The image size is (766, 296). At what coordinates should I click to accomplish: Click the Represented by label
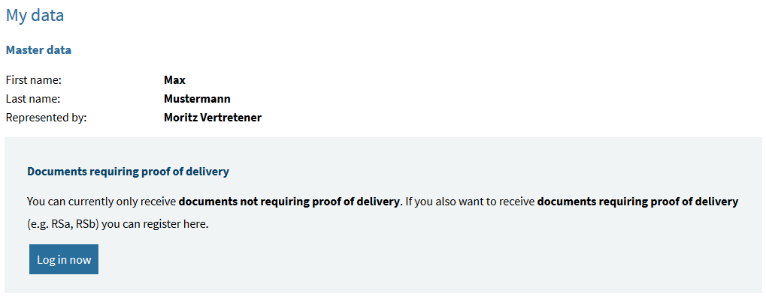(x=46, y=118)
